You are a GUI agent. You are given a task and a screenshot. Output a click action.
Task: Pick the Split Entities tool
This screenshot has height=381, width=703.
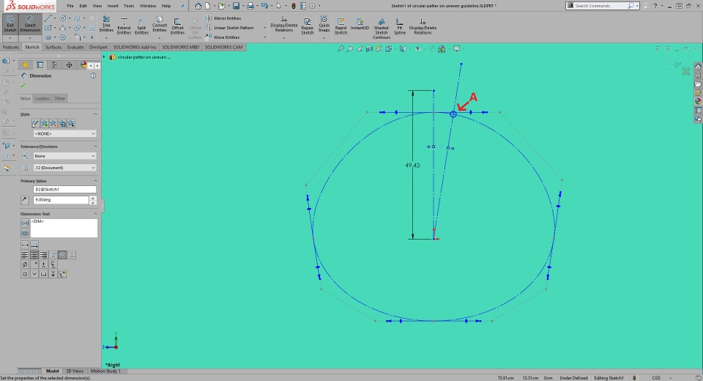pos(141,26)
